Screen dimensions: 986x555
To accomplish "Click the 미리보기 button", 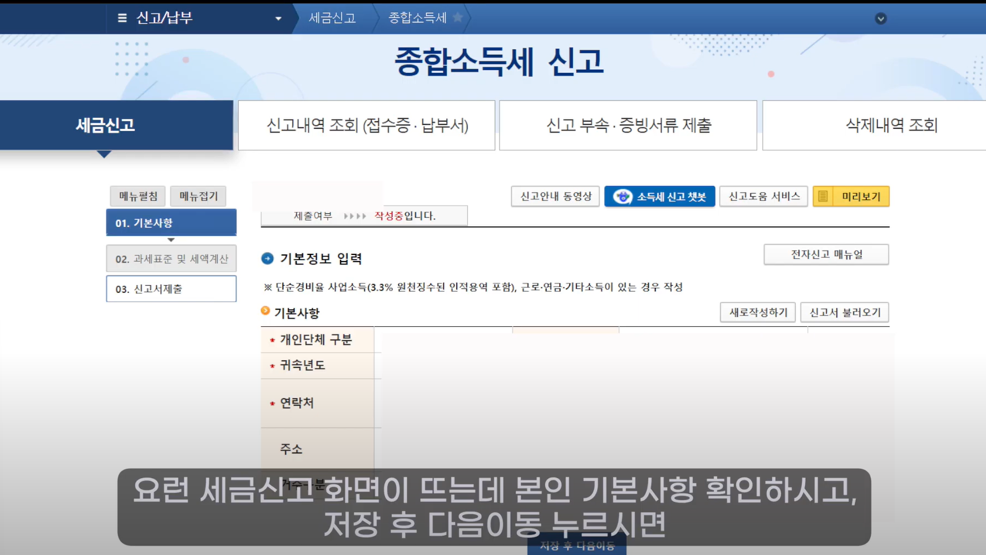I will 851,197.
